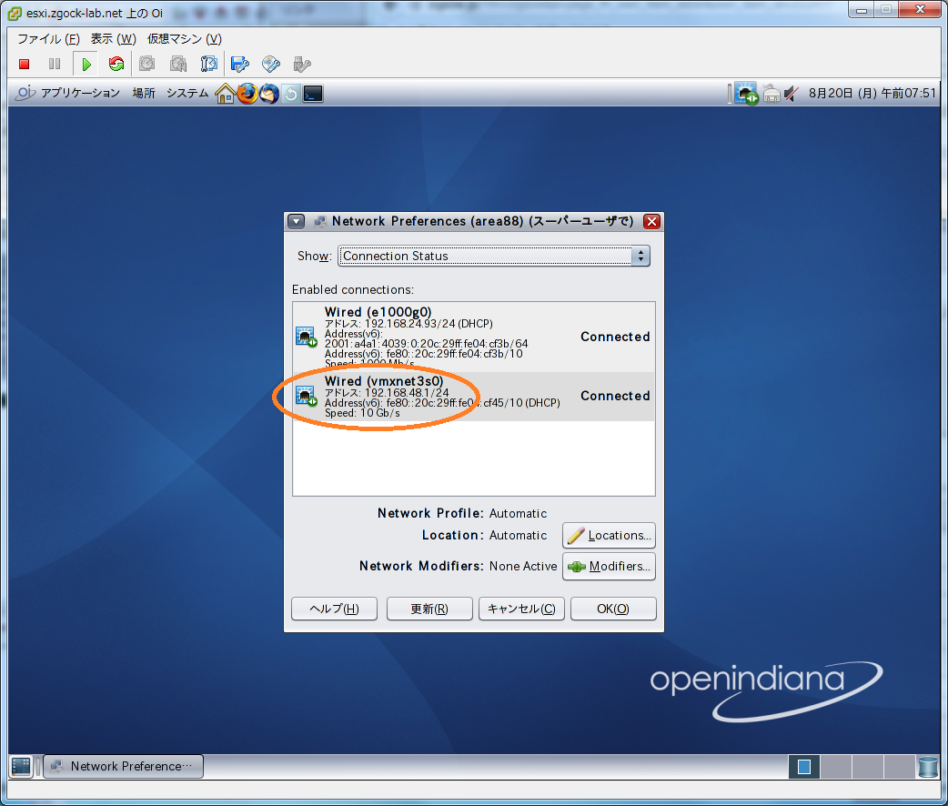The image size is (948, 806).
Task: Launch Thunderbird mail from the panel
Action: pyautogui.click(x=269, y=94)
